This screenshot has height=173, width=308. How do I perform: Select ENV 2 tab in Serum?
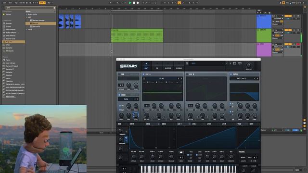pyautogui.click(x=148, y=124)
